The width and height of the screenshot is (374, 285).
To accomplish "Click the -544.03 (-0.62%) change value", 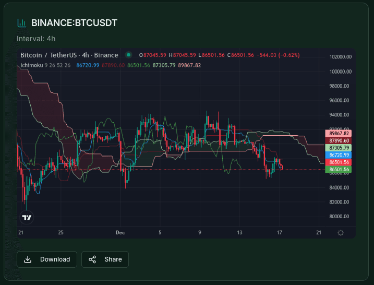I will [x=278, y=55].
